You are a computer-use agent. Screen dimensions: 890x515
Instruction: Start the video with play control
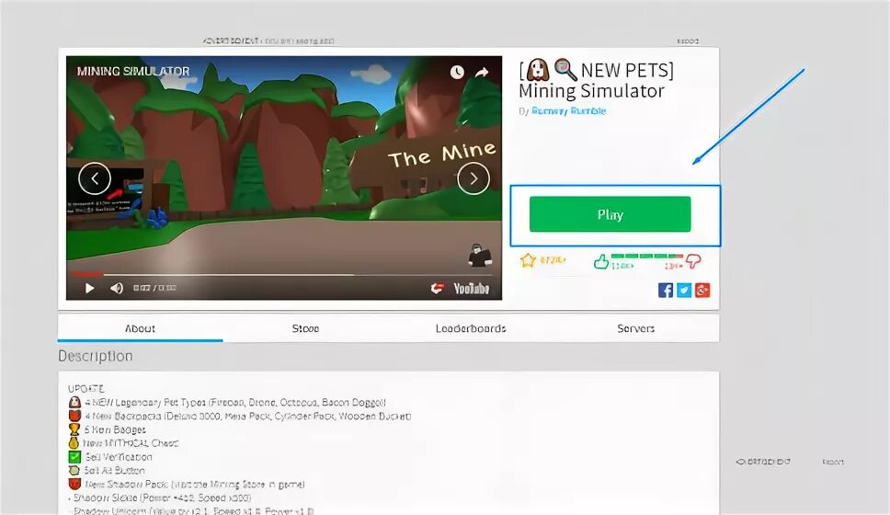point(89,289)
